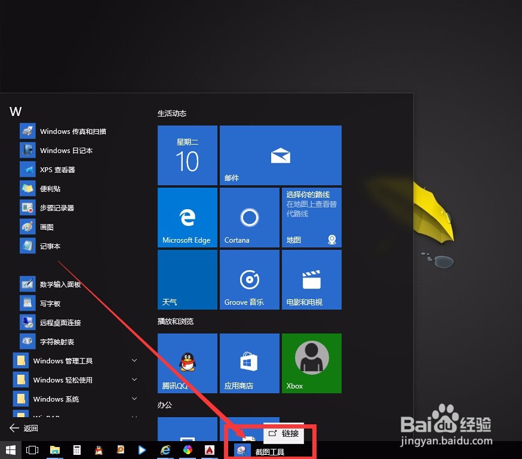The width and height of the screenshot is (522, 459).
Task: Launch red AutoCAD icon in taskbar
Action: click(210, 451)
